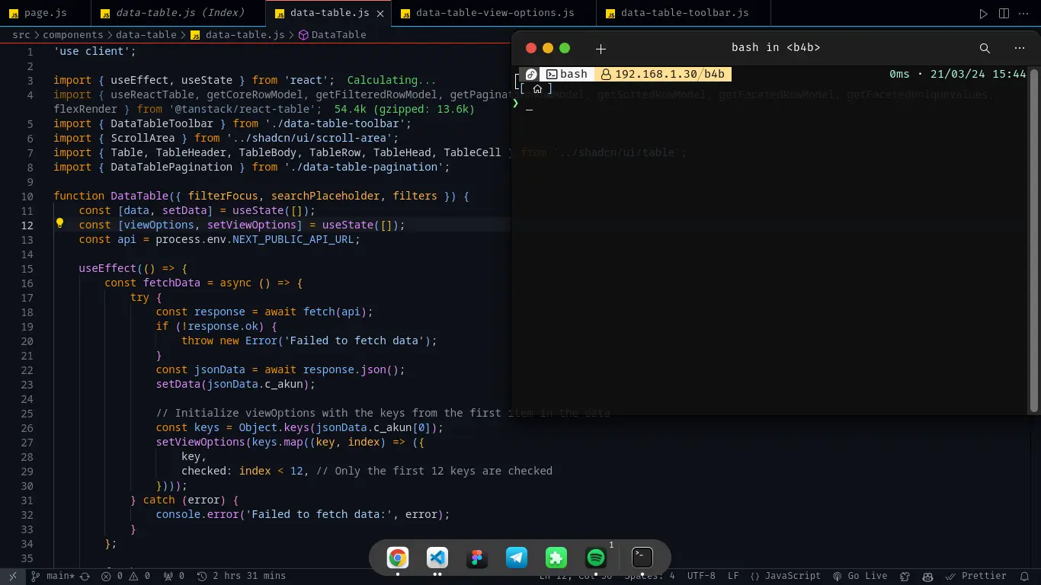1041x585 pixels.
Task: Switch to the page.js tab
Action: [x=45, y=13]
